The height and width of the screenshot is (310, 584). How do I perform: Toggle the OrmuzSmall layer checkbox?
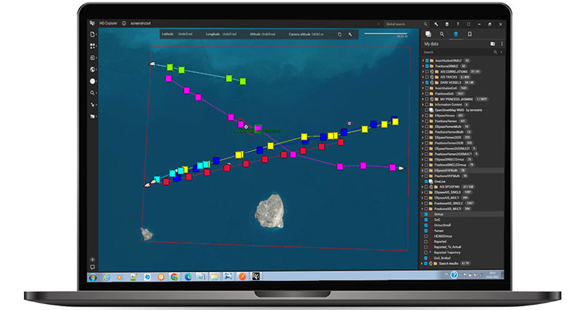[427, 225]
